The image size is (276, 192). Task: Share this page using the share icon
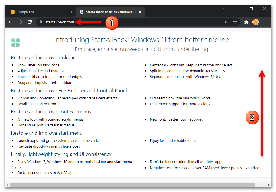click(x=226, y=22)
